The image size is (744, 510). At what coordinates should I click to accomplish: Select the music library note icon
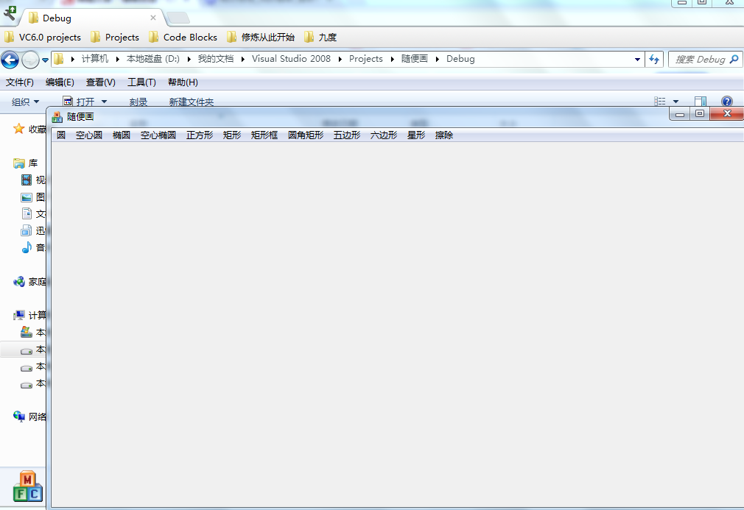pos(27,247)
